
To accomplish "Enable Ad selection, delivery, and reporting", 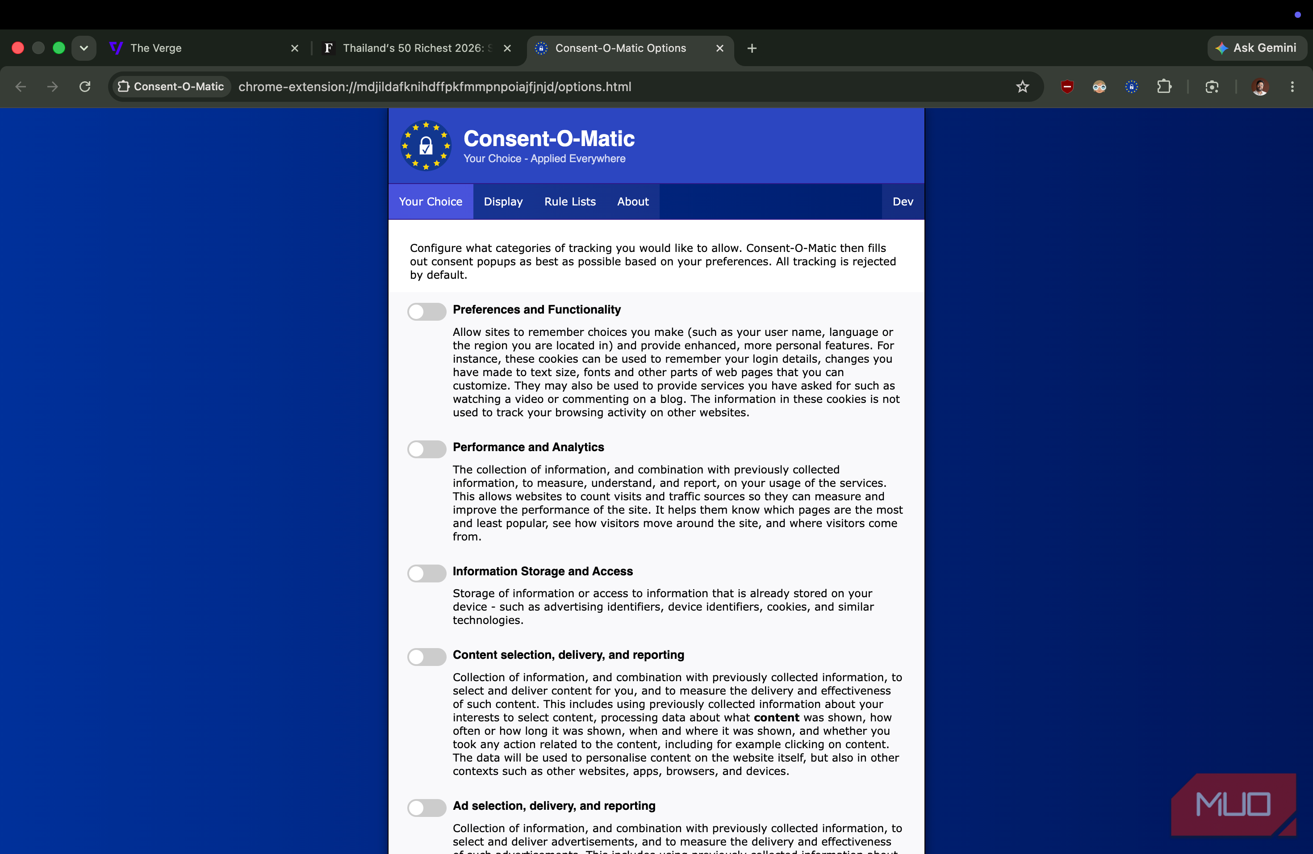I will (x=427, y=807).
